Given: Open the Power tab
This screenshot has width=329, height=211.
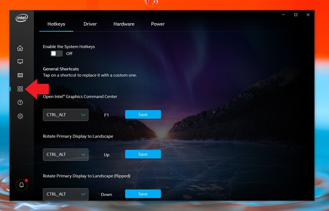Looking at the screenshot, I should tap(158, 24).
